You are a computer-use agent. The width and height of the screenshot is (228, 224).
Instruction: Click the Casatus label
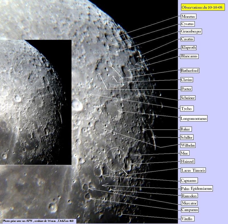tap(187, 39)
